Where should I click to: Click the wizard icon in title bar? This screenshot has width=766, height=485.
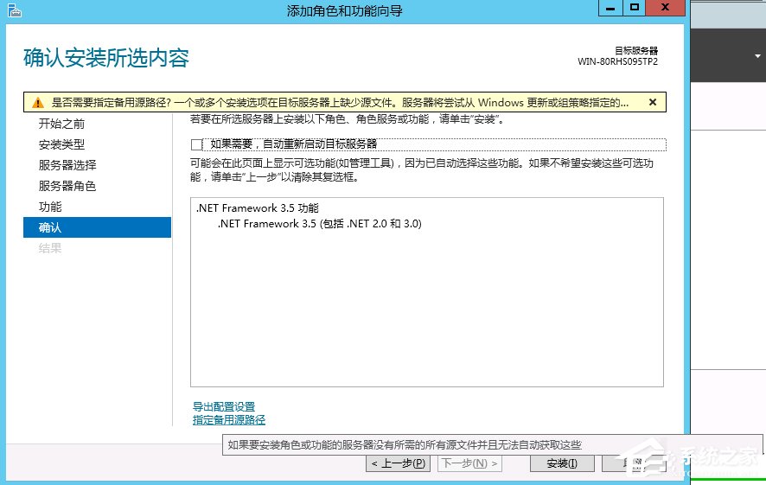(x=14, y=10)
